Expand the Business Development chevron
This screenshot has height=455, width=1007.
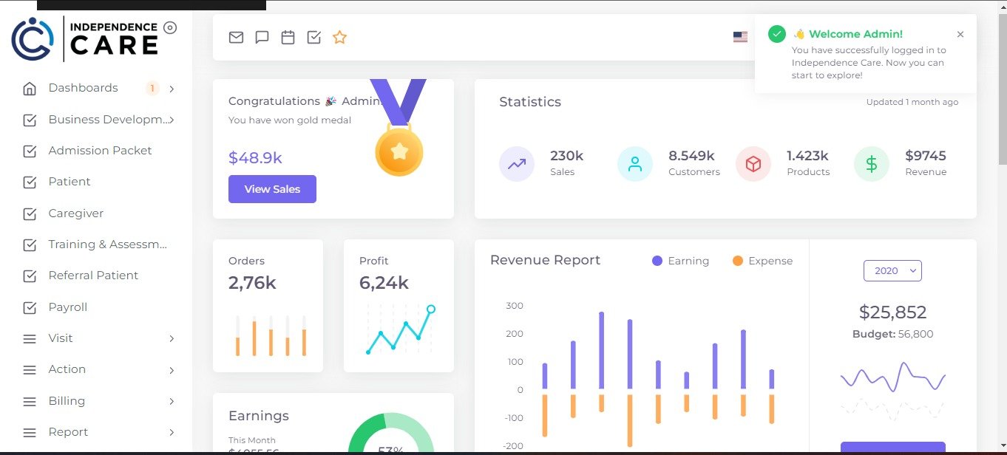pyautogui.click(x=172, y=120)
